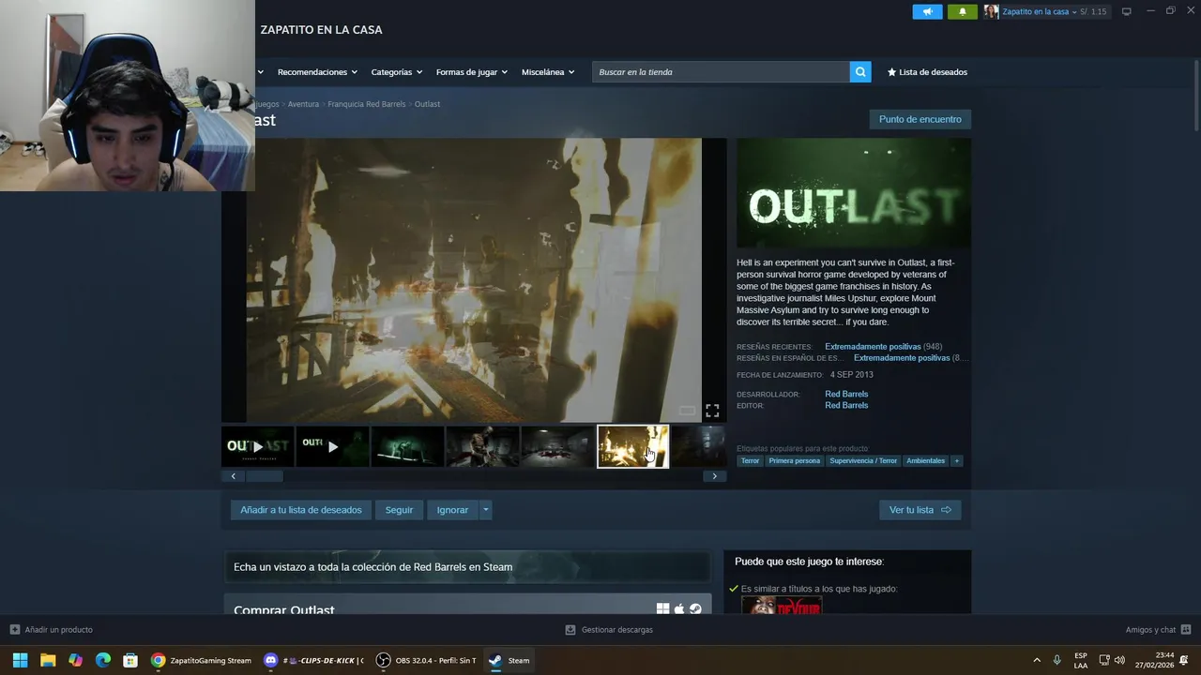Click the Zapatito en la casa profile avatar
This screenshot has height=675, width=1201.
[x=991, y=11]
